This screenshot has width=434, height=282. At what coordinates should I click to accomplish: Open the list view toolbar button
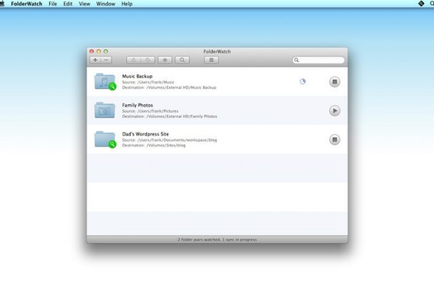[212, 60]
